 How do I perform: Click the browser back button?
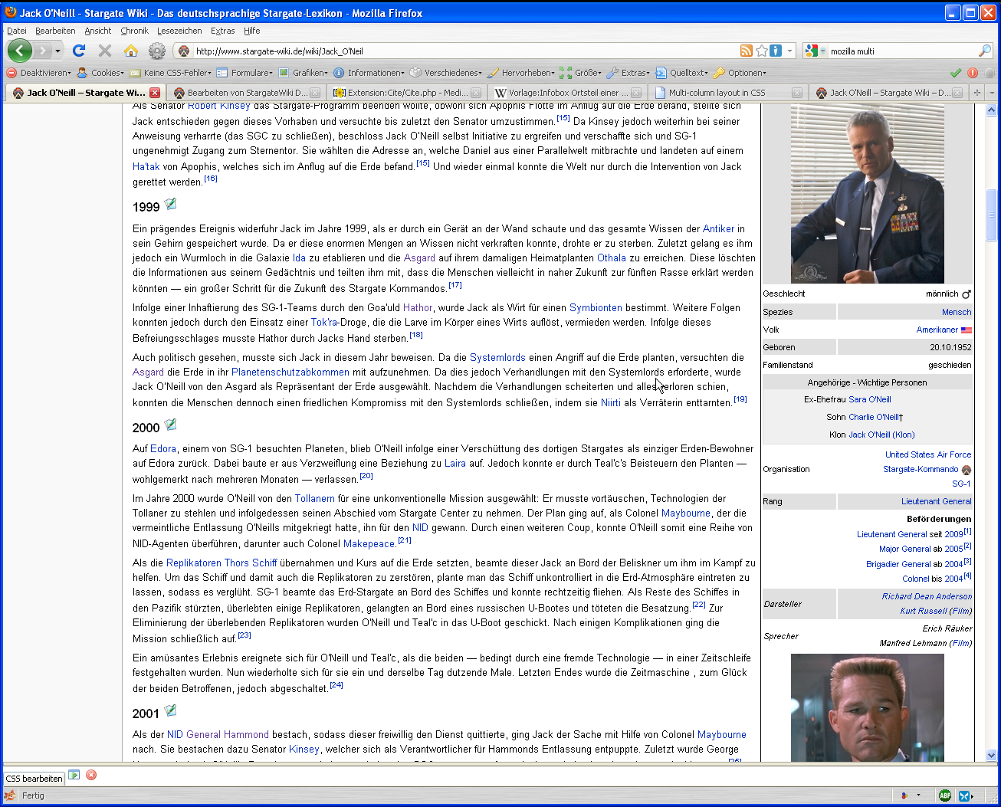(x=20, y=51)
